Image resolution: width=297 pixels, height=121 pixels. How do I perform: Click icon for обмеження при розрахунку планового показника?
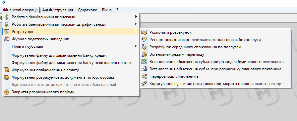click(144, 69)
